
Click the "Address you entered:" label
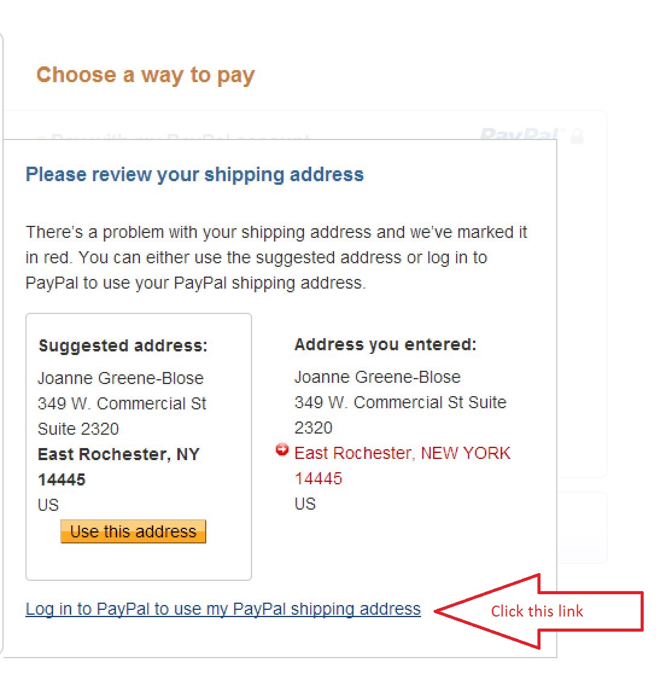(385, 344)
